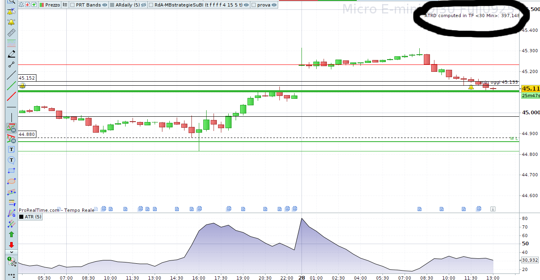The height and width of the screenshot is (280, 540).
Task: Select the active IA support-resistance tool
Action: tap(11, 128)
